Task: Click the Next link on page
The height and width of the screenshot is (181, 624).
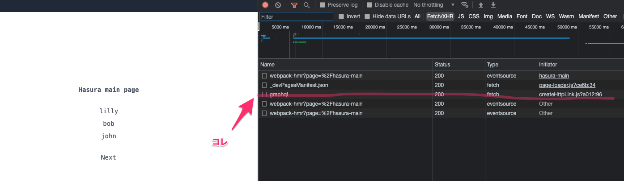Action: tap(108, 157)
